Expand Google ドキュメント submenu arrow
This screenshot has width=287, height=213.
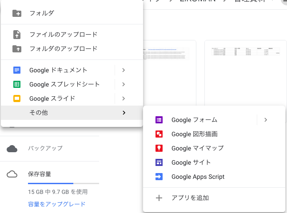coord(124,70)
